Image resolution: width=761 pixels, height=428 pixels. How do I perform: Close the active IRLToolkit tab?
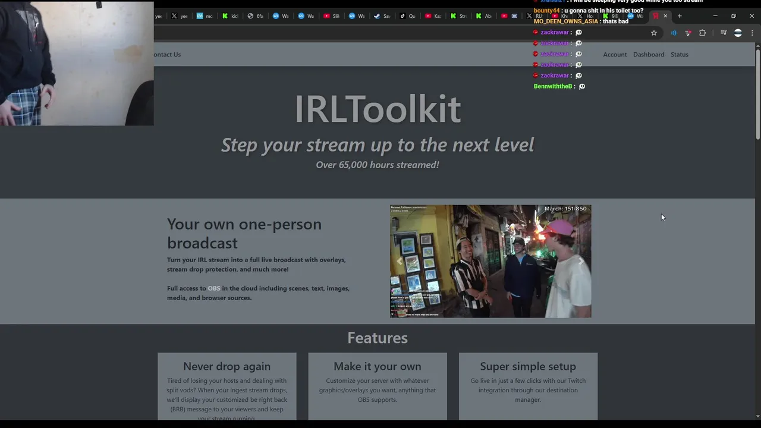[665, 16]
